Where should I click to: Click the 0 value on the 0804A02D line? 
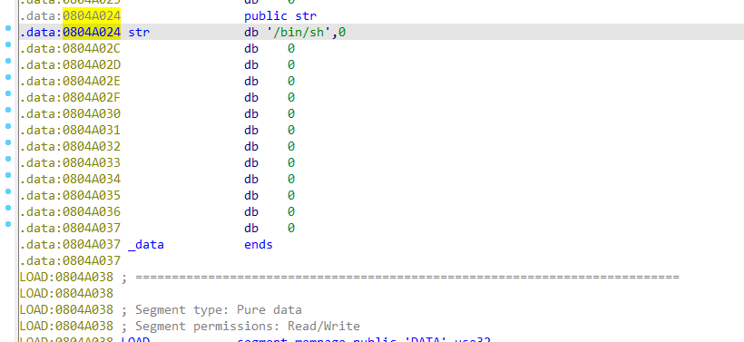tap(291, 65)
